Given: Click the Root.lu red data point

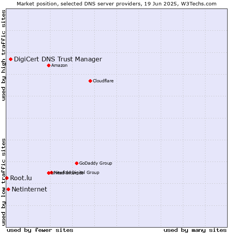Looking at the screenshot, I should [7, 178].
